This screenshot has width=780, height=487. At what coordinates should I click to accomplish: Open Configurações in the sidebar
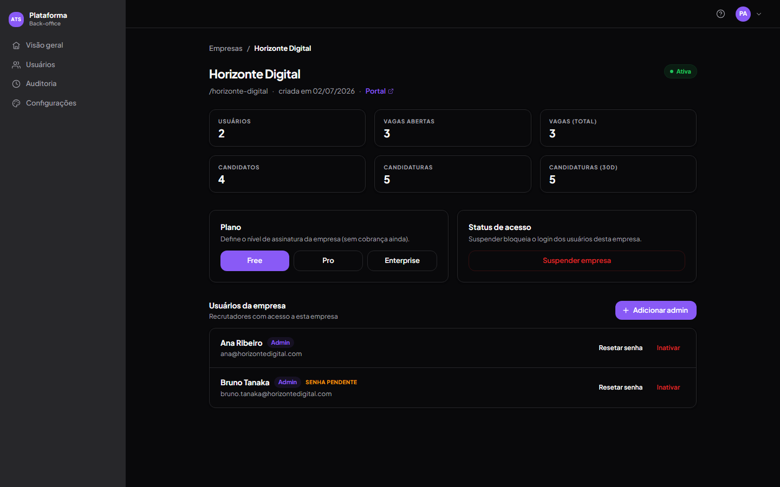(x=63, y=103)
